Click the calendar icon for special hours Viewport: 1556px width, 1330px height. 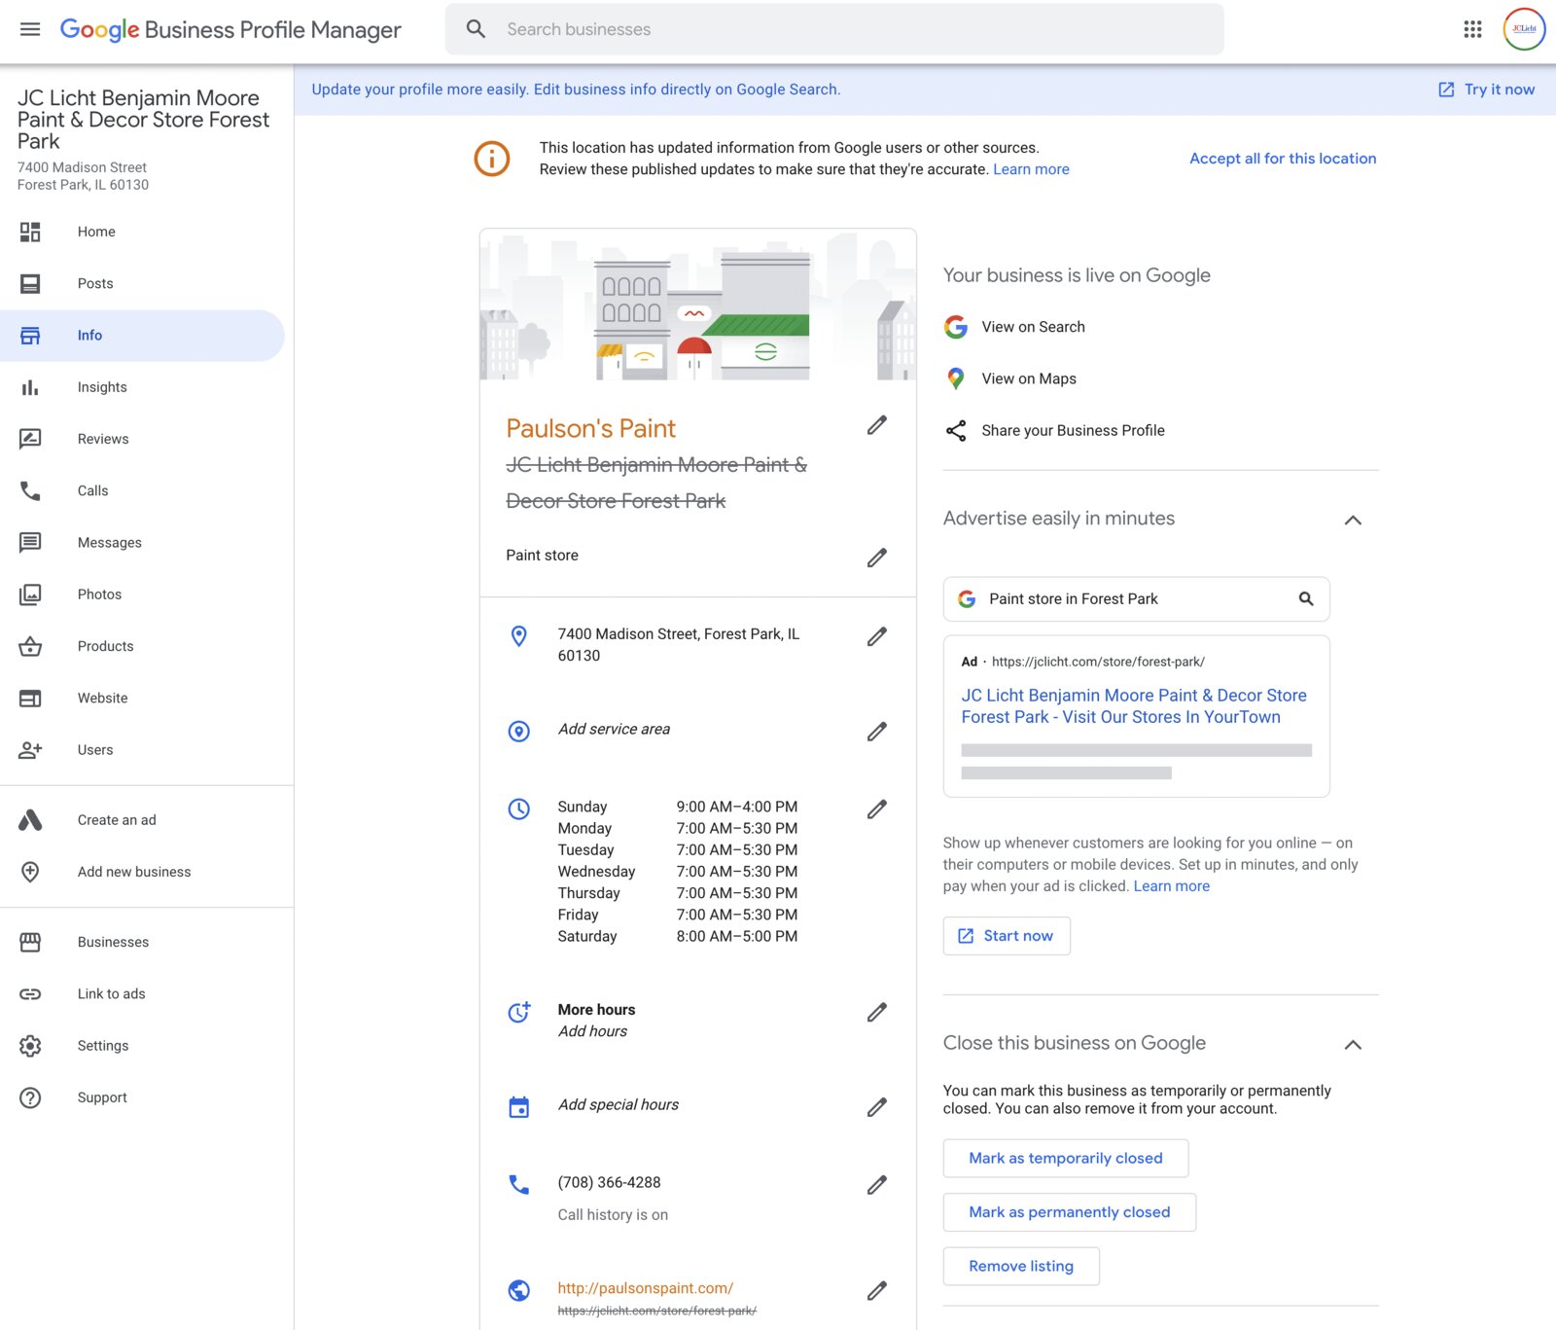(x=519, y=1107)
